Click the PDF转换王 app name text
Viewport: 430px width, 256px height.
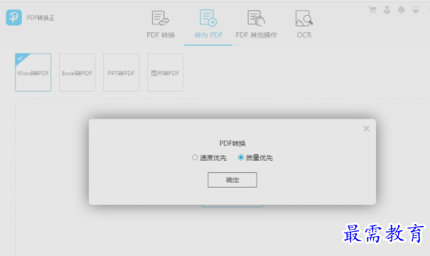click(41, 18)
